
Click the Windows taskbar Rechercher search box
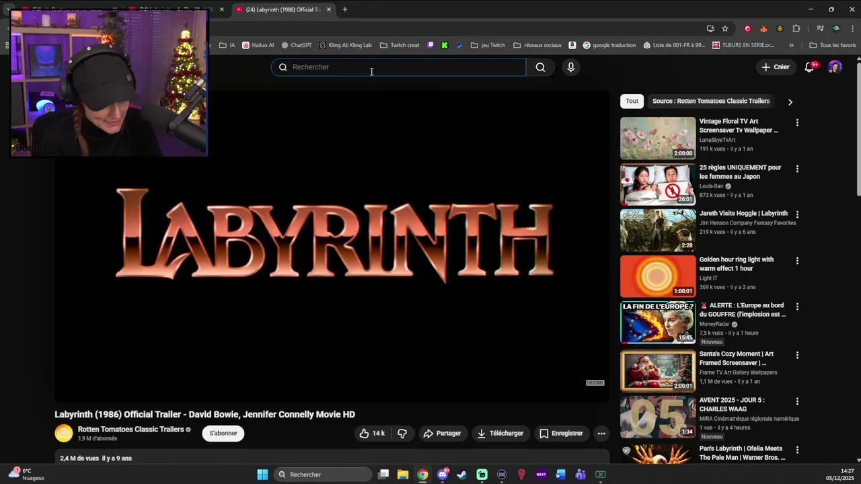click(x=324, y=475)
